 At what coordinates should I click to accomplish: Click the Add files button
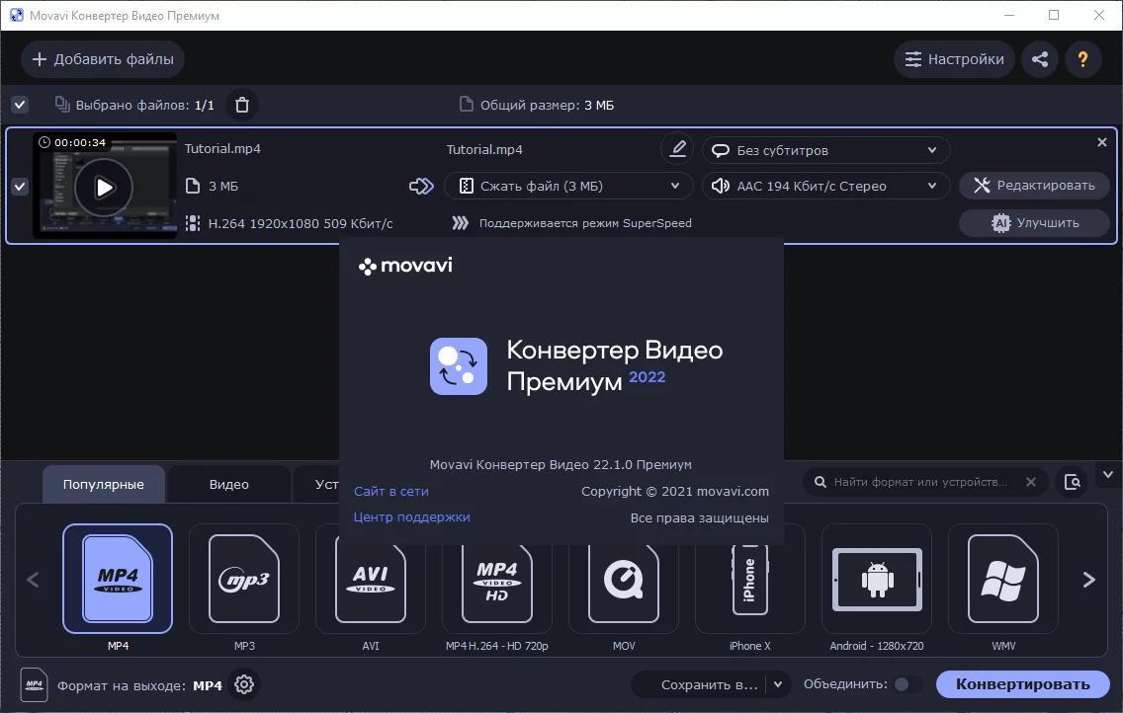103,59
